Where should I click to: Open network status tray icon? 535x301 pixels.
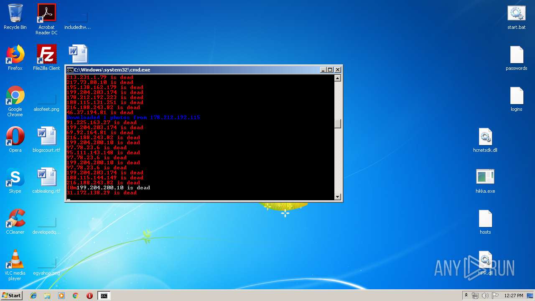click(475, 296)
